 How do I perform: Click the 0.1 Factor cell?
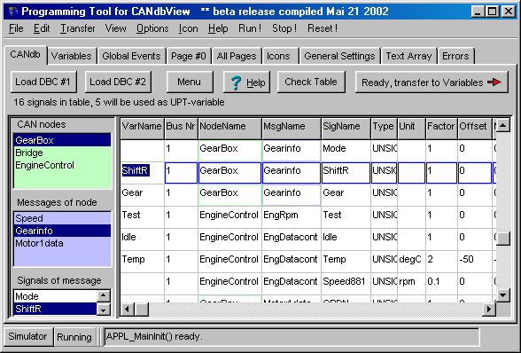tap(442, 284)
